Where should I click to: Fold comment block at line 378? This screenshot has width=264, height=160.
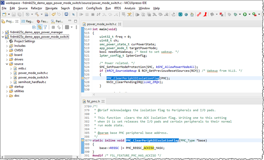click(91, 106)
